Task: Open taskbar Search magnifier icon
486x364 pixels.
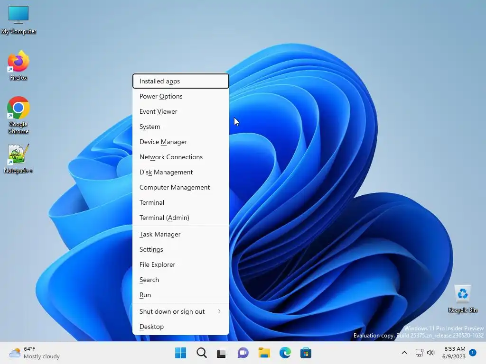Action: click(201, 353)
